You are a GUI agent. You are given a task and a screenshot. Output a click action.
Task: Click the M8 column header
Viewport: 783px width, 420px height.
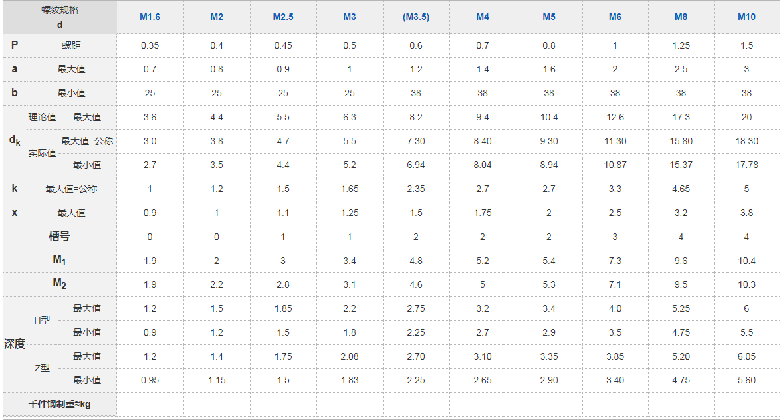coord(681,17)
